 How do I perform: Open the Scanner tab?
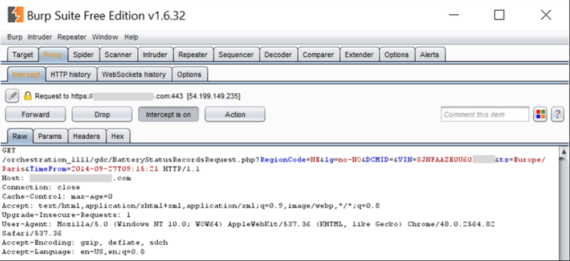point(118,55)
